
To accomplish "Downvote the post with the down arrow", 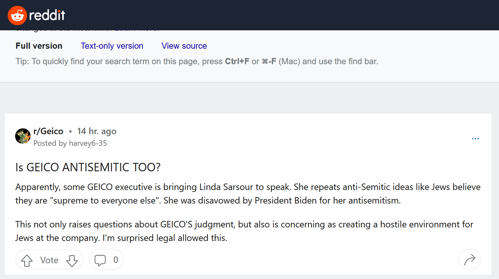I will 72,260.
